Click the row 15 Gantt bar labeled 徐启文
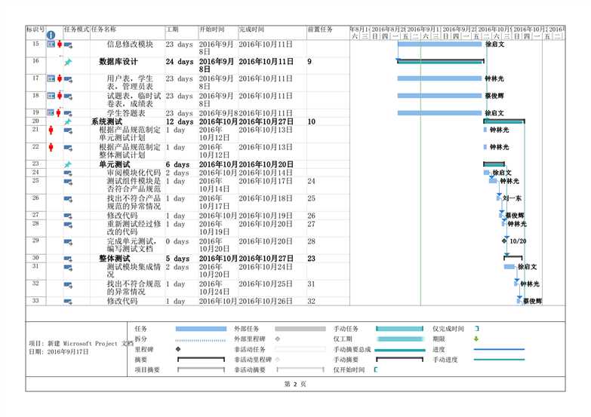The width and height of the screenshot is (591, 417). tap(440, 44)
